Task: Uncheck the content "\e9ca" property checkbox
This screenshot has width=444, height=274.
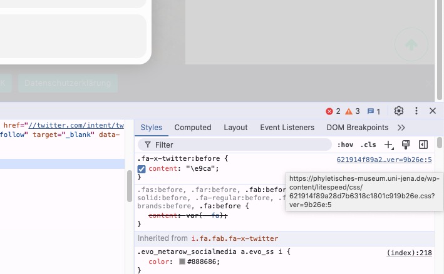Action: [x=142, y=169]
